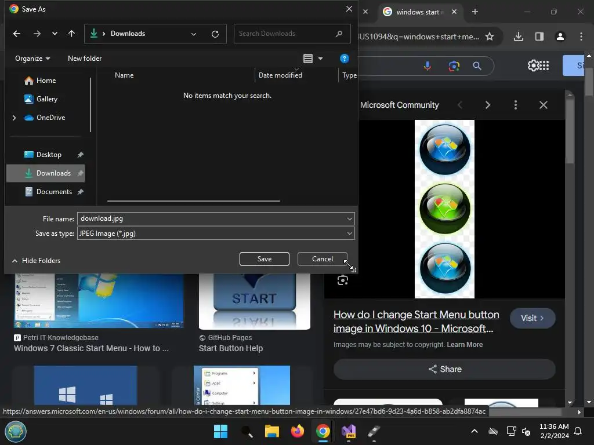Open Chrome three-dot menu
The height and width of the screenshot is (445, 594).
click(581, 37)
